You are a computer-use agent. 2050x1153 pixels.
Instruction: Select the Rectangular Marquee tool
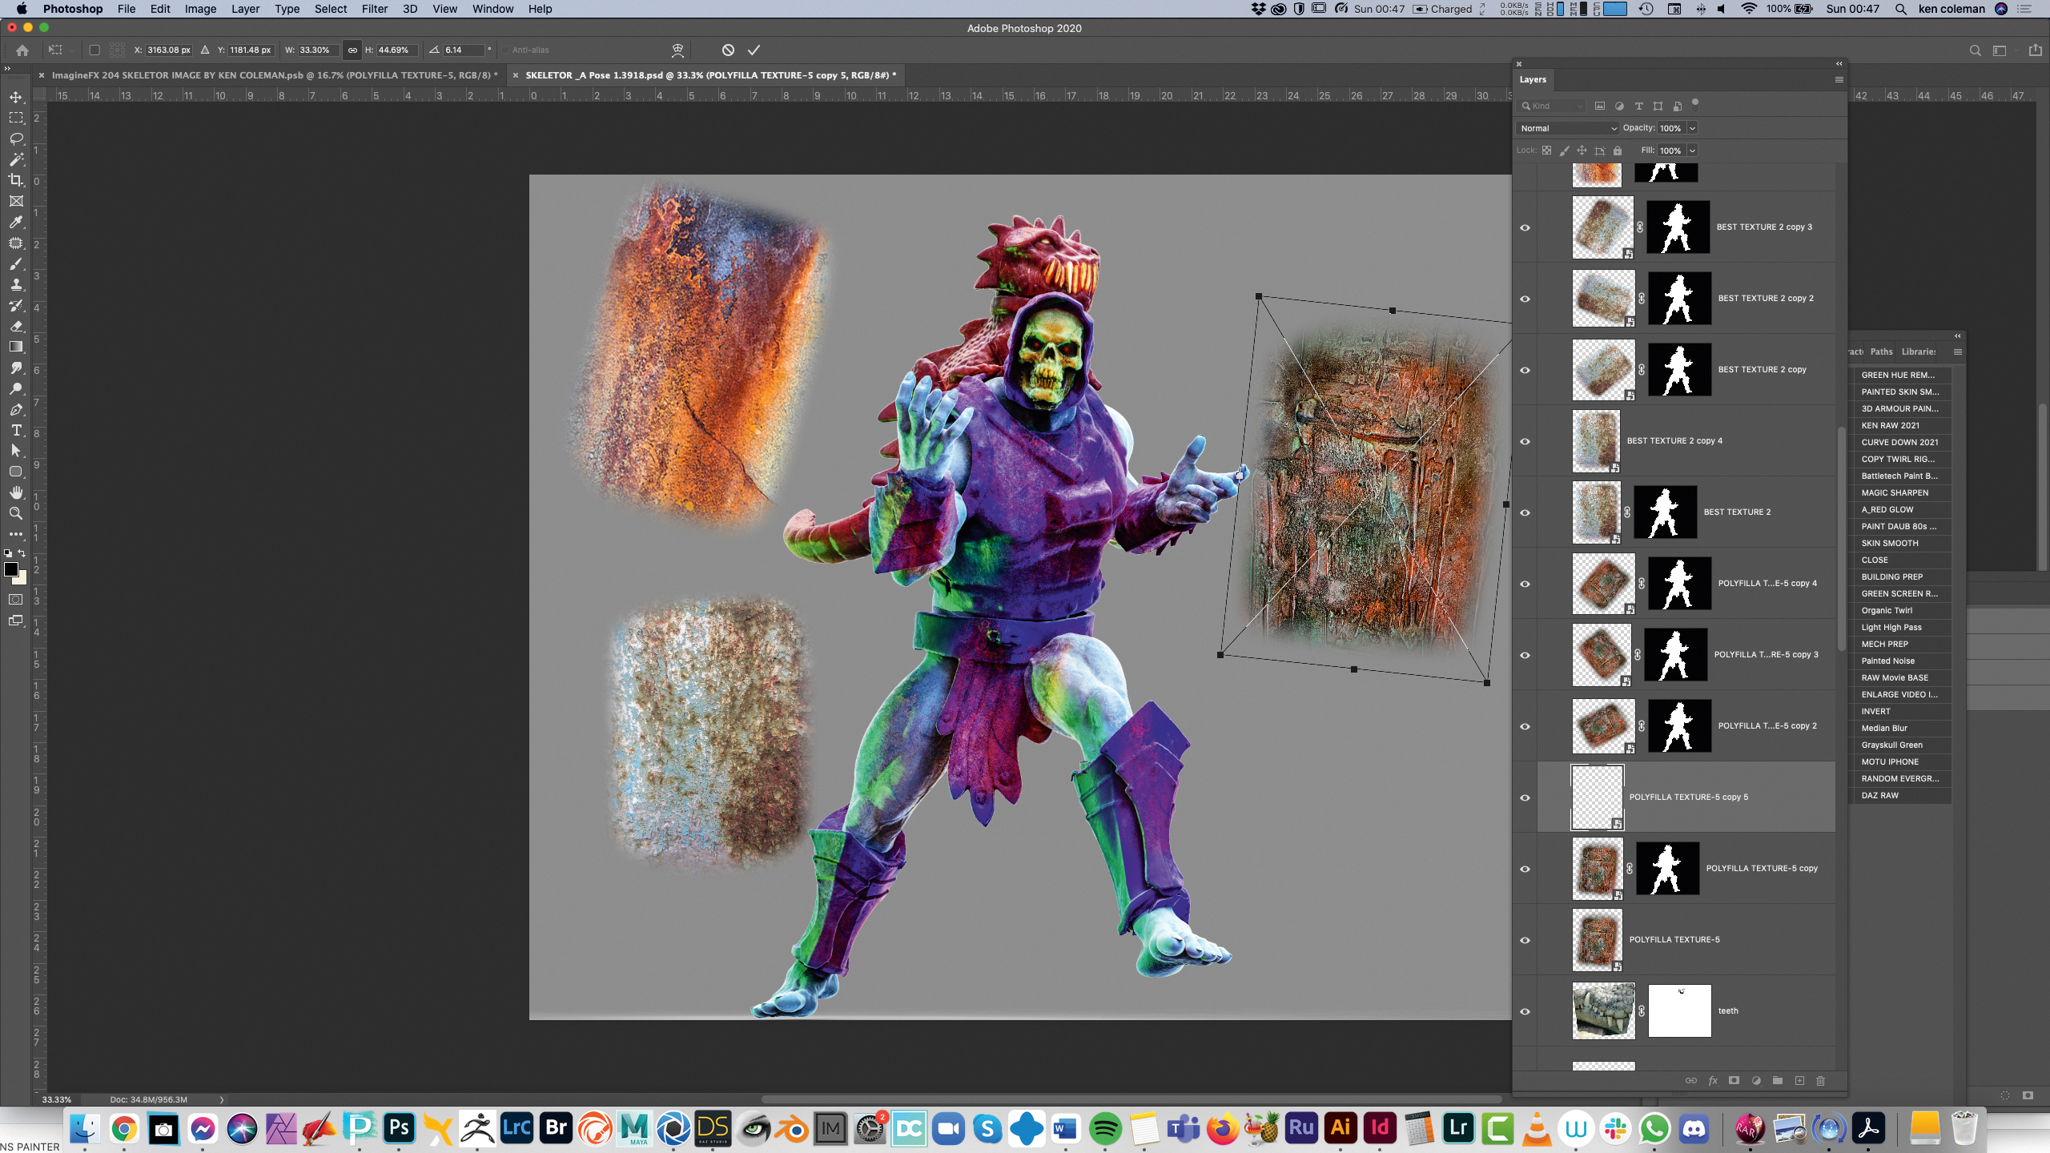click(16, 118)
